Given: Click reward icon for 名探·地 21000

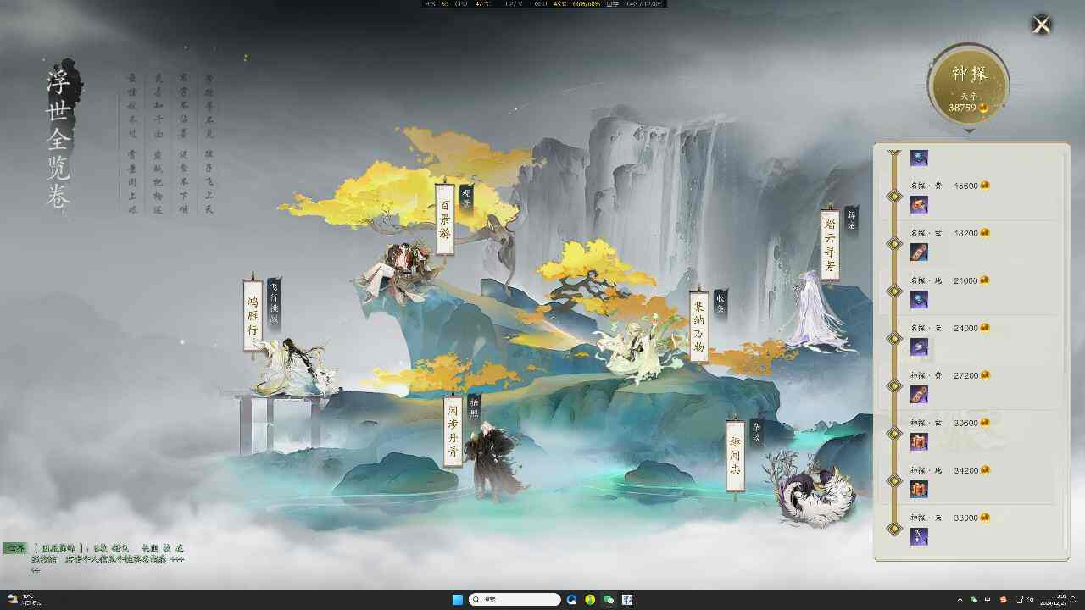Looking at the screenshot, I should point(919,299).
